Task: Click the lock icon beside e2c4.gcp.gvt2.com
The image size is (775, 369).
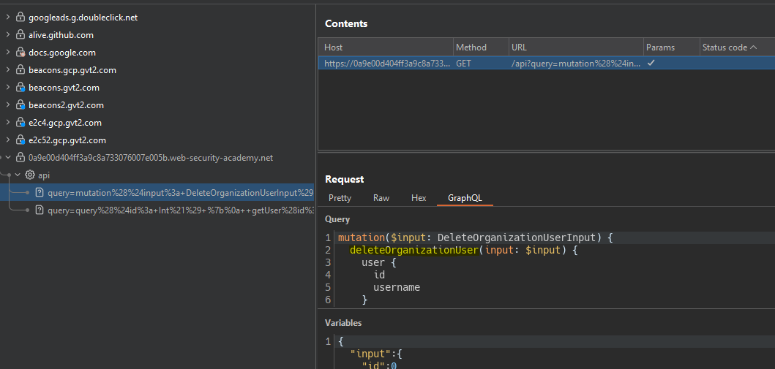Action: click(20, 123)
